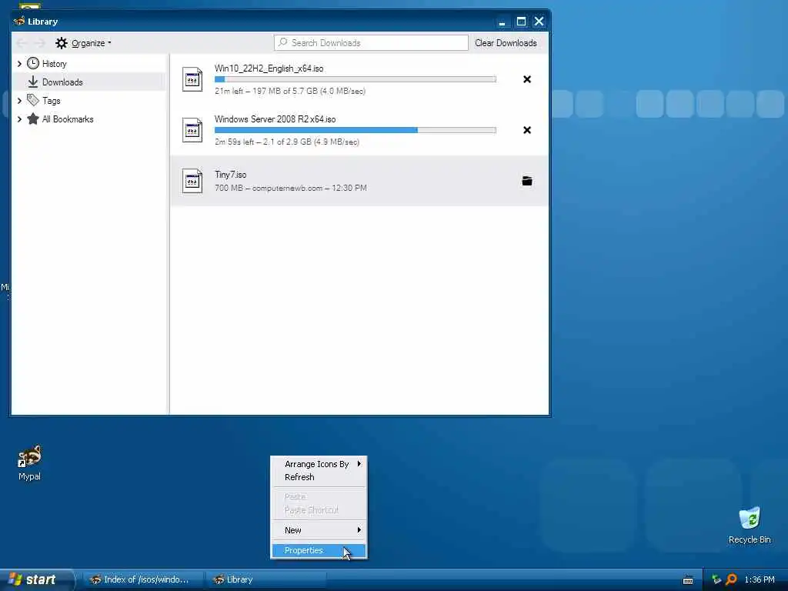This screenshot has width=788, height=591.
Task: Select History in the sidebar
Action: click(x=88, y=63)
